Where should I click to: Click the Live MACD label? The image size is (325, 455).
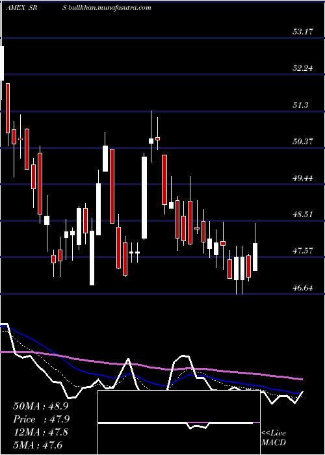(274, 438)
